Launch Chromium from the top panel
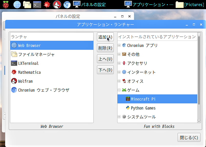This screenshot has height=147, width=206. click(x=67, y=5)
